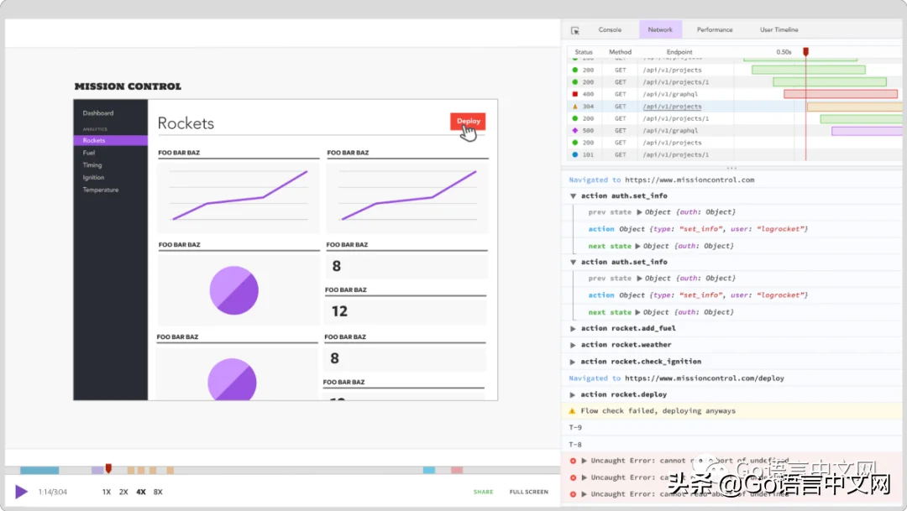907x511 pixels.
Task: Play the session replay
Action: click(21, 492)
